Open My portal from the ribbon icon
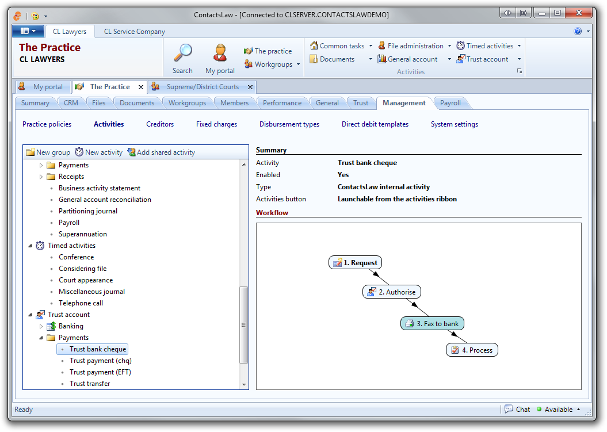The width and height of the screenshot is (607, 432). point(220,53)
